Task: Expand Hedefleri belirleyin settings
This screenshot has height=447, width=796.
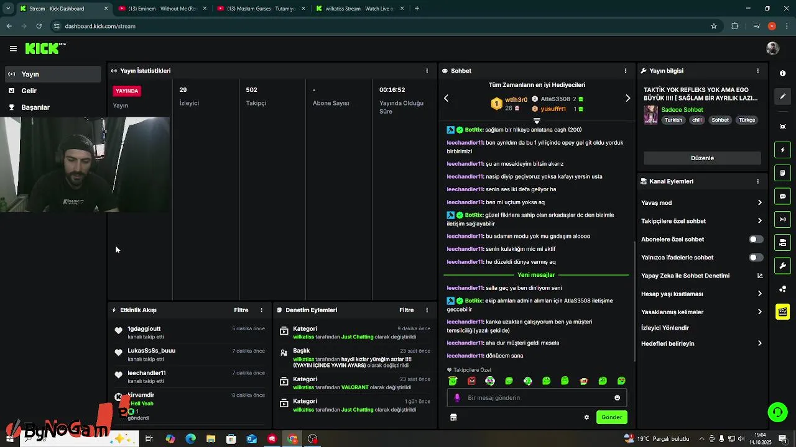Action: click(x=701, y=343)
